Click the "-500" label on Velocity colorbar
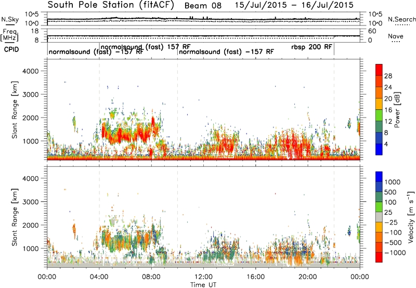This screenshot has height=288, width=416. [393, 243]
